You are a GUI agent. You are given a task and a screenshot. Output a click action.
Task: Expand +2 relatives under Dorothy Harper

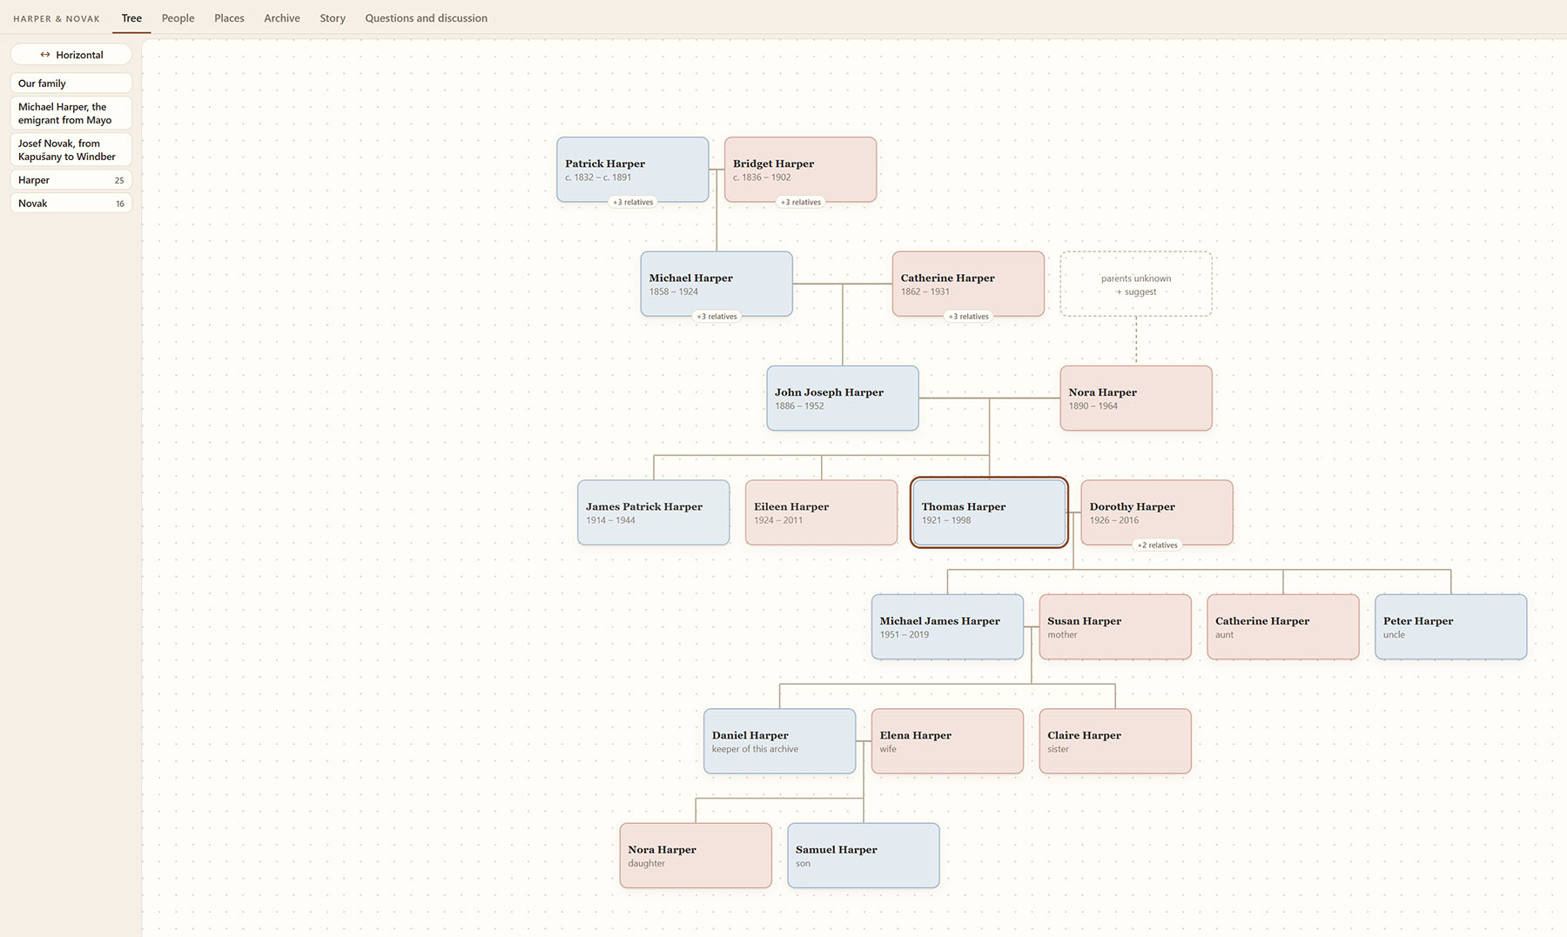[1157, 545]
